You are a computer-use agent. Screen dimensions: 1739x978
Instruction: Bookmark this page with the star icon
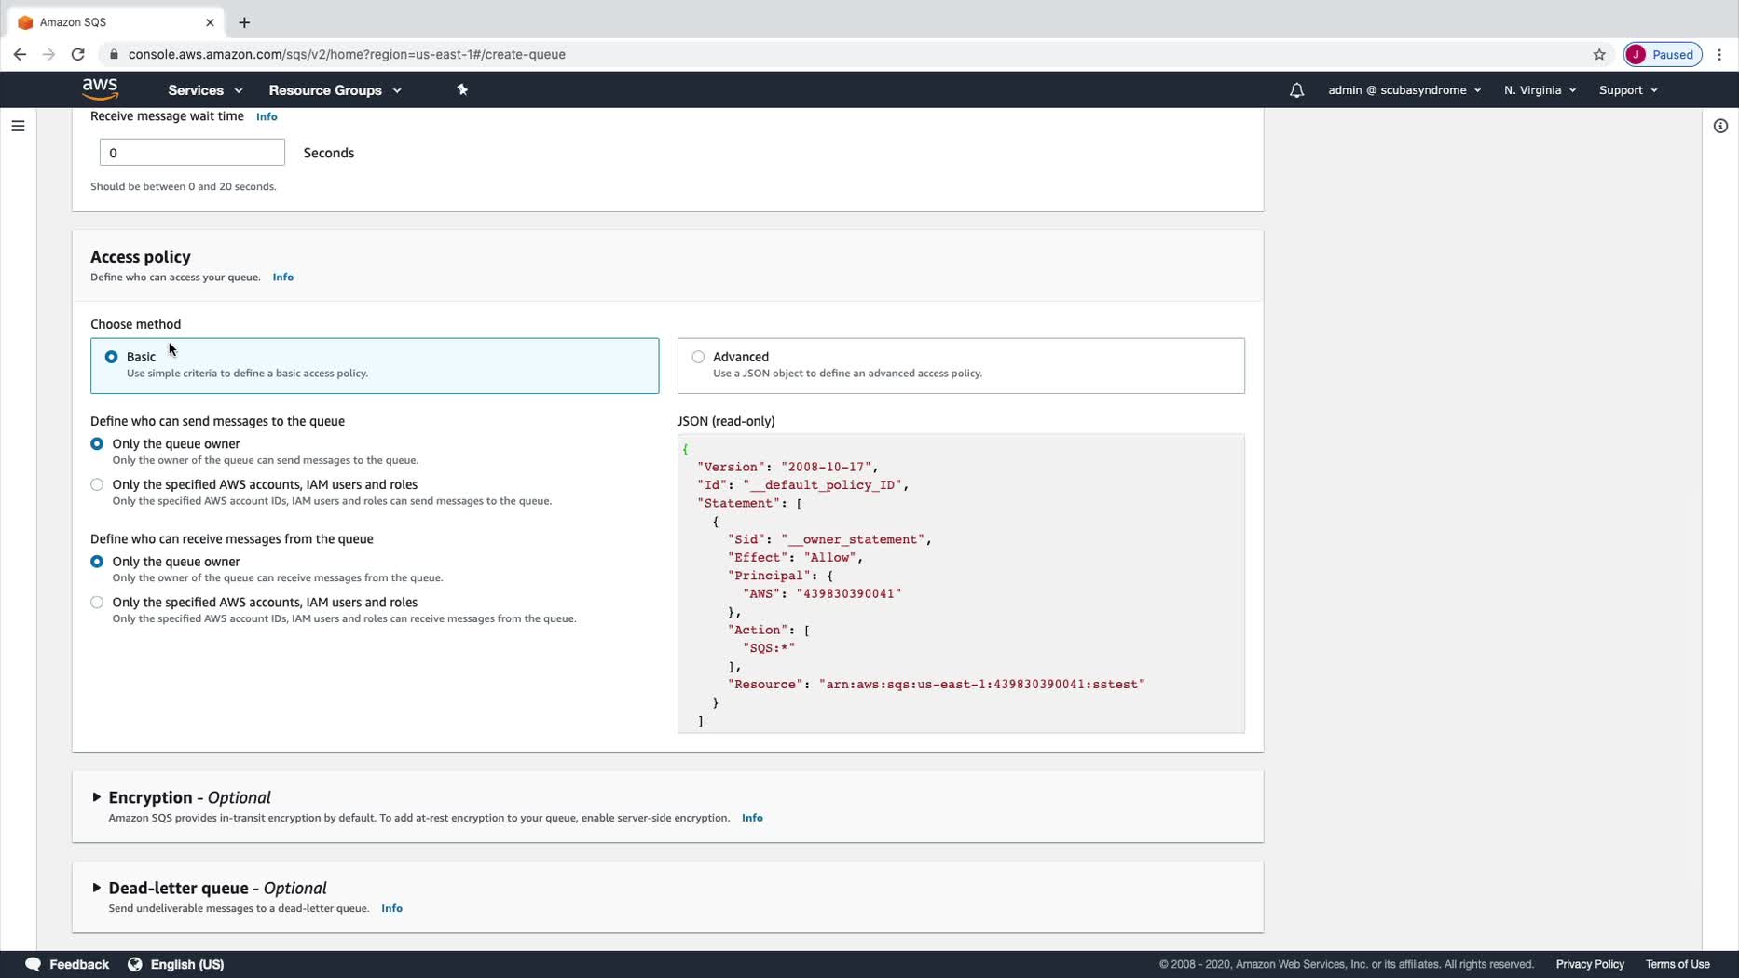click(x=1599, y=55)
